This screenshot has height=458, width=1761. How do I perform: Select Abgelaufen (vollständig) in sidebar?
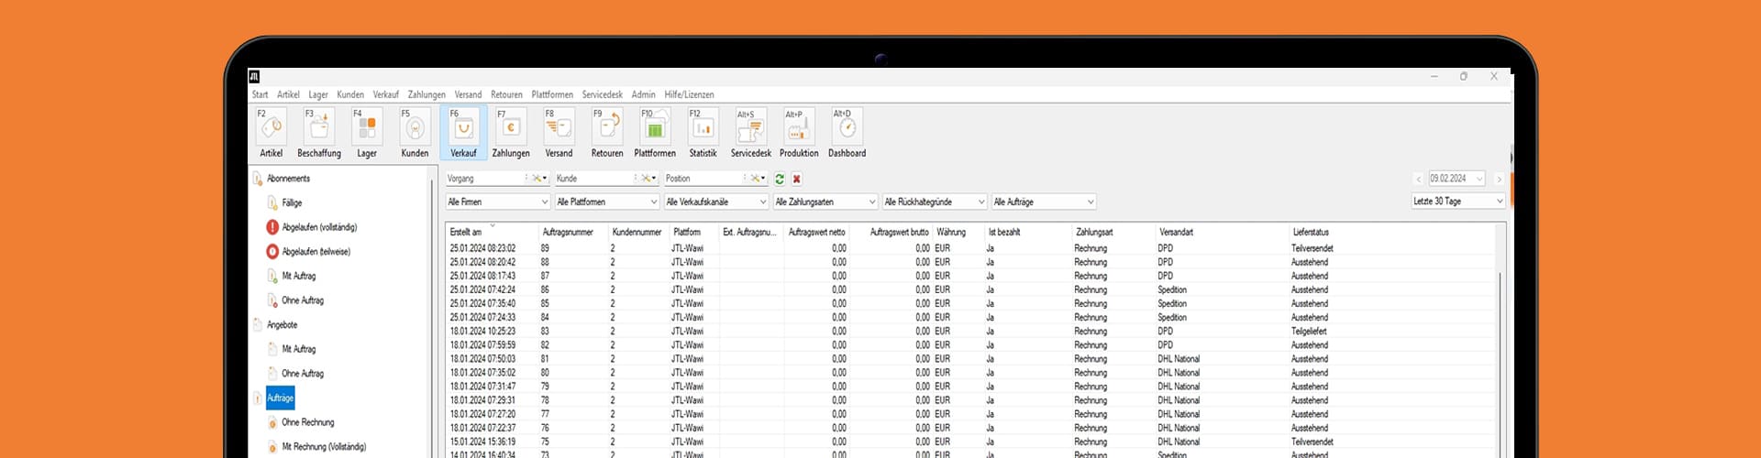318,227
